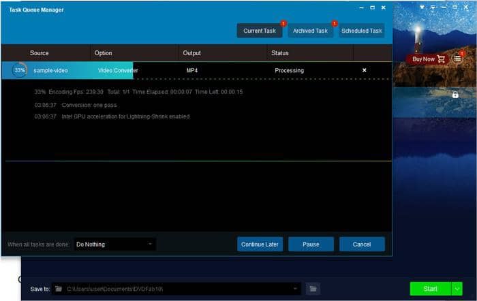Open the Scheduled Task tab

[362, 31]
